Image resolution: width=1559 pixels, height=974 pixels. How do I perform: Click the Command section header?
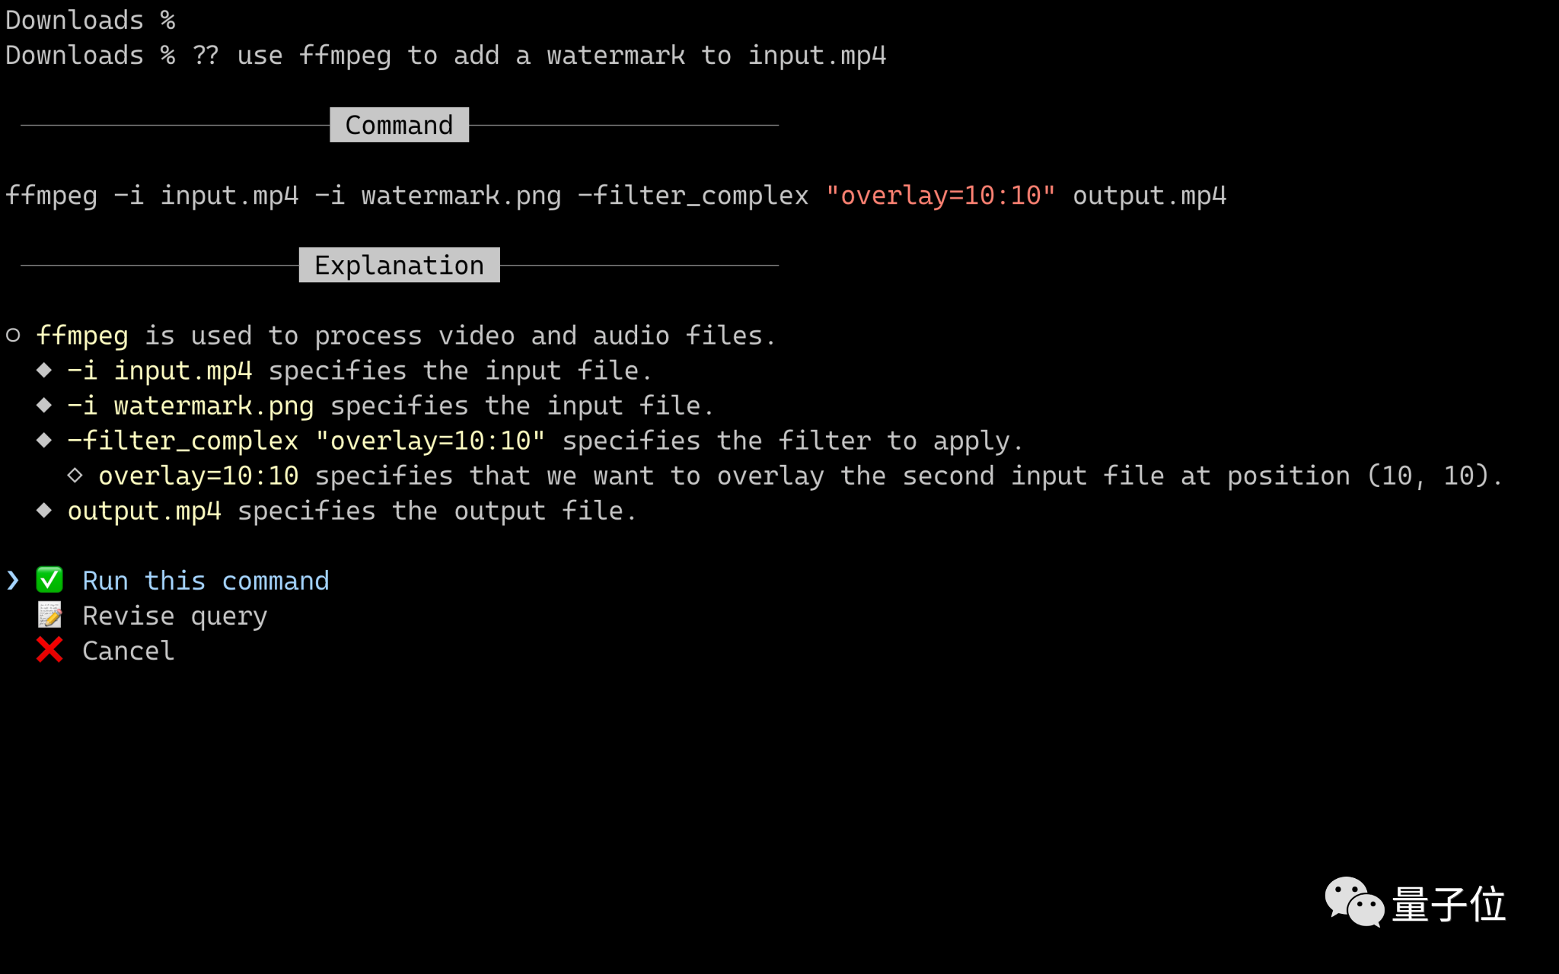tap(399, 125)
